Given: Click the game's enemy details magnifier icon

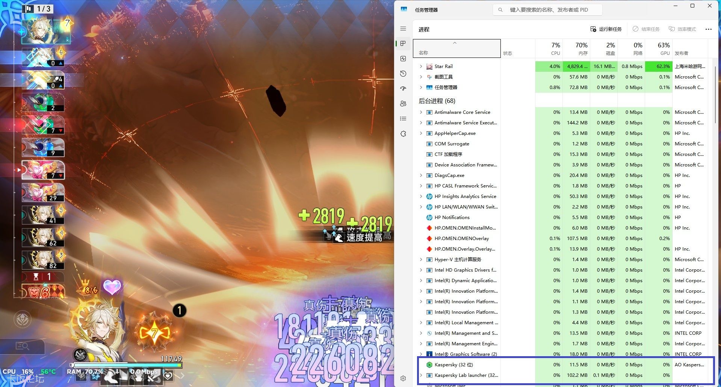Looking at the screenshot, I should coord(23,346).
